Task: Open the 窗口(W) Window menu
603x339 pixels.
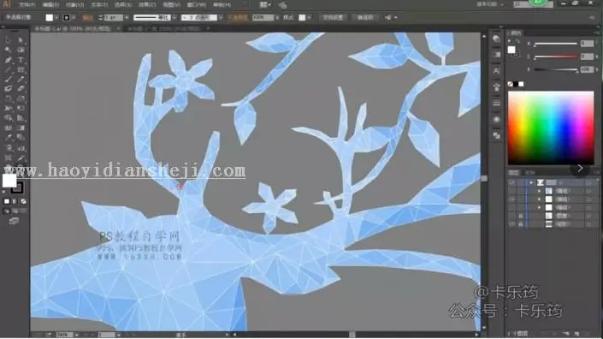Action: pos(196,5)
